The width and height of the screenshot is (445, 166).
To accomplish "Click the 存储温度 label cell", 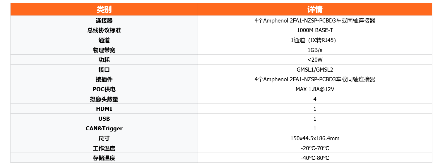I will (104, 158).
